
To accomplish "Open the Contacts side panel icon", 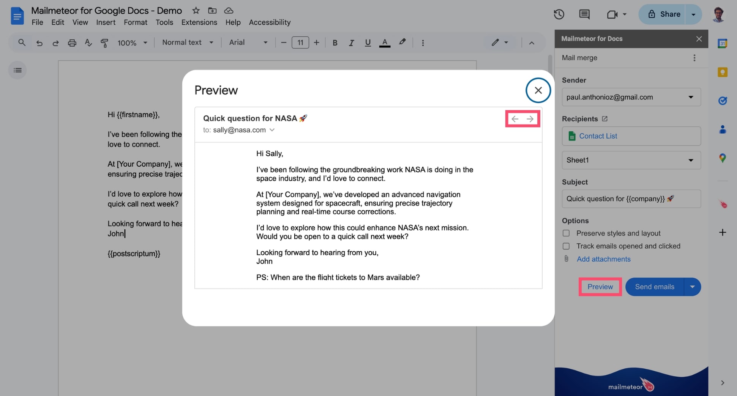I will 723,129.
